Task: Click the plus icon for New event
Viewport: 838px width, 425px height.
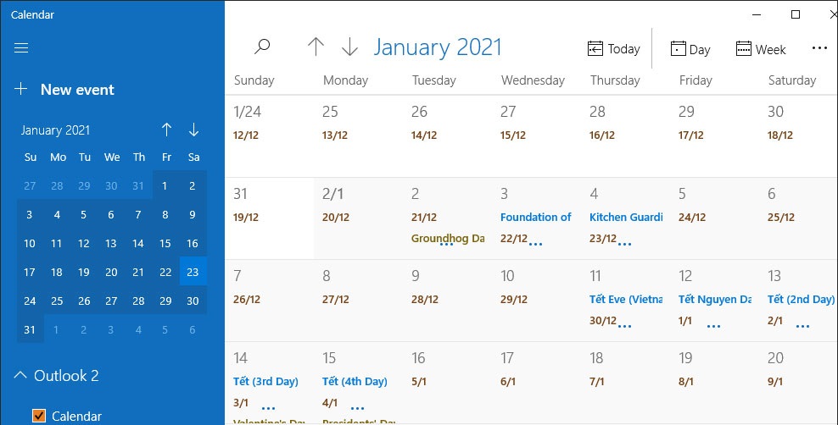Action: tap(22, 89)
